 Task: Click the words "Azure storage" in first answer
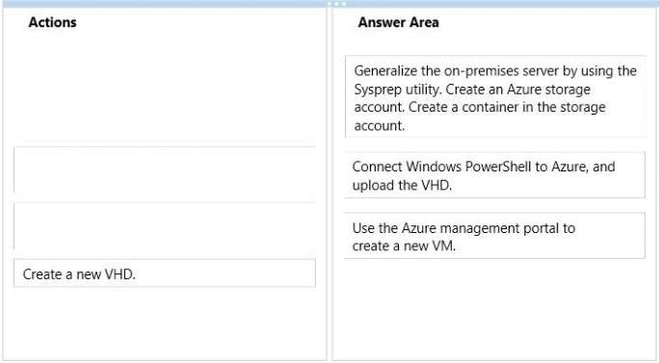[549, 90]
